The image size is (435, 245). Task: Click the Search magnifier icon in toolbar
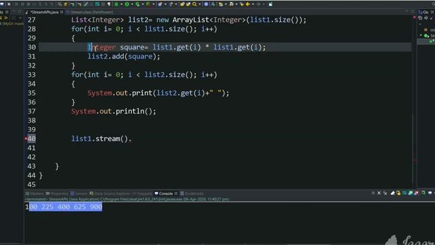194,4
